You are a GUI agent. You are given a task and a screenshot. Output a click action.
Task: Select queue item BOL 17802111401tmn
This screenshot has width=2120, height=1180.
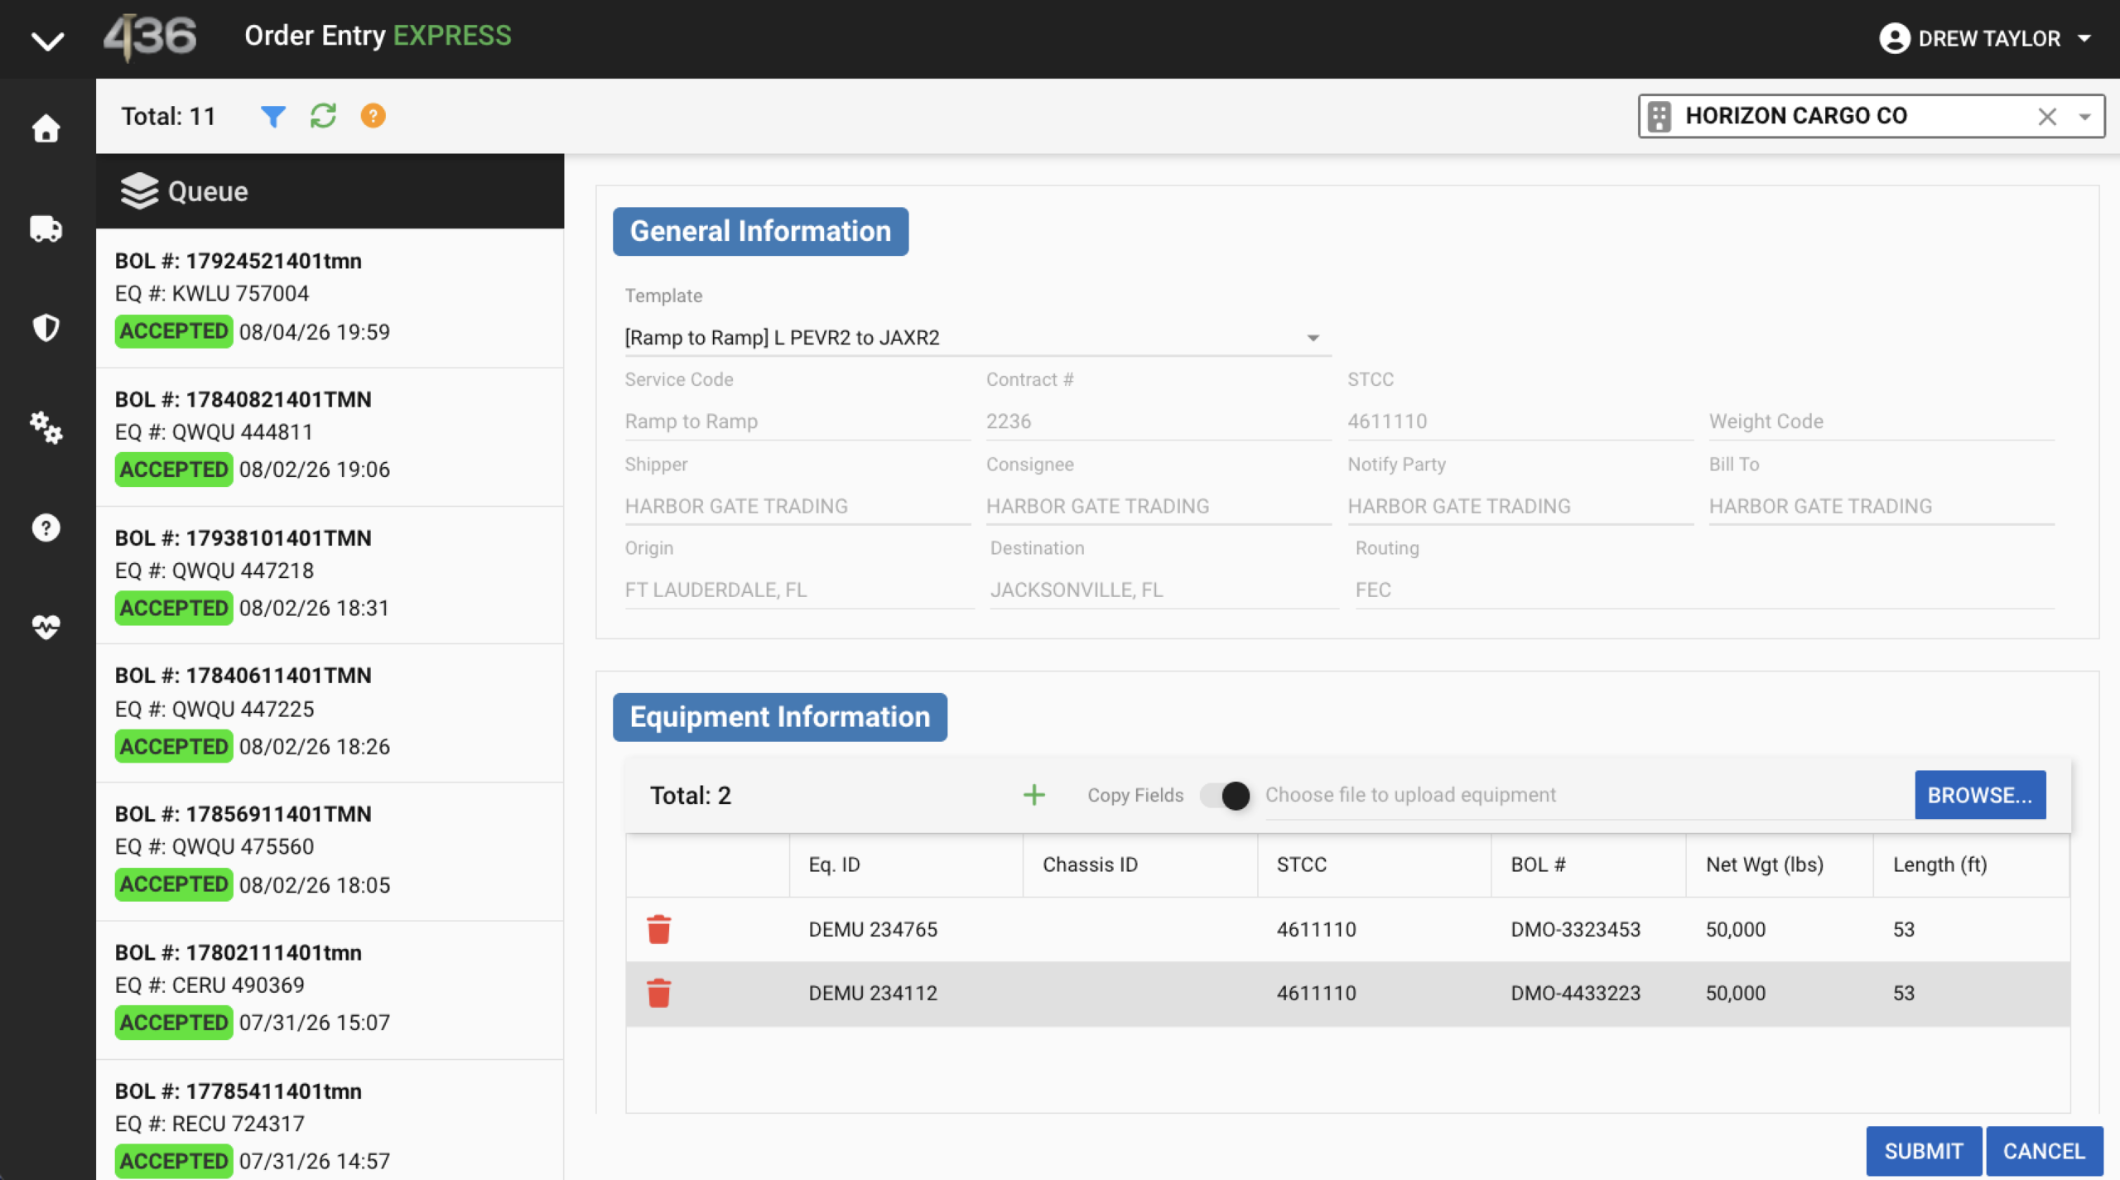click(330, 990)
